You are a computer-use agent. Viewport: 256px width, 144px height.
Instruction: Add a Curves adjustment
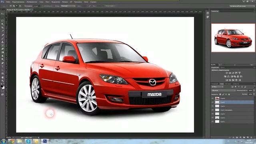point(233,73)
